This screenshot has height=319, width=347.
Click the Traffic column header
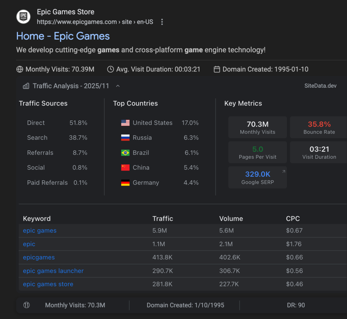click(x=163, y=218)
